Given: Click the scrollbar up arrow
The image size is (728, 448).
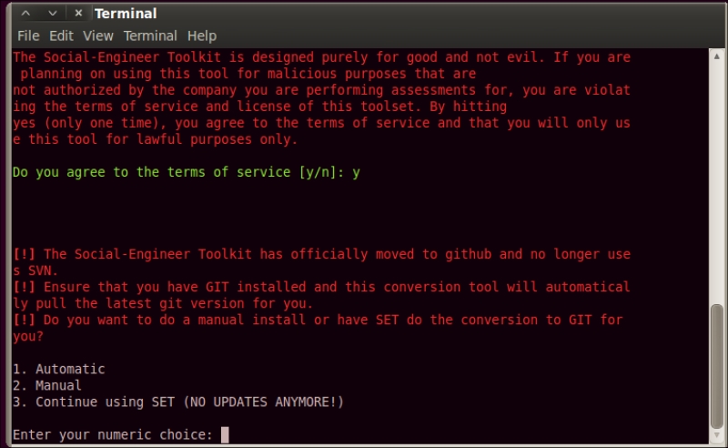Looking at the screenshot, I should click(717, 56).
